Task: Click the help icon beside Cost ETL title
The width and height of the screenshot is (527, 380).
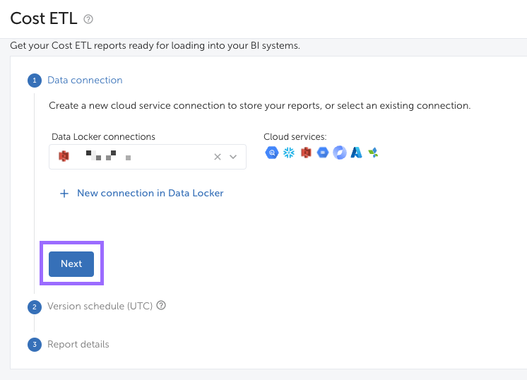Action: tap(88, 19)
